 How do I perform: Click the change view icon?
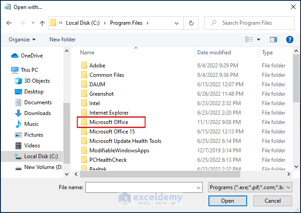point(249,40)
